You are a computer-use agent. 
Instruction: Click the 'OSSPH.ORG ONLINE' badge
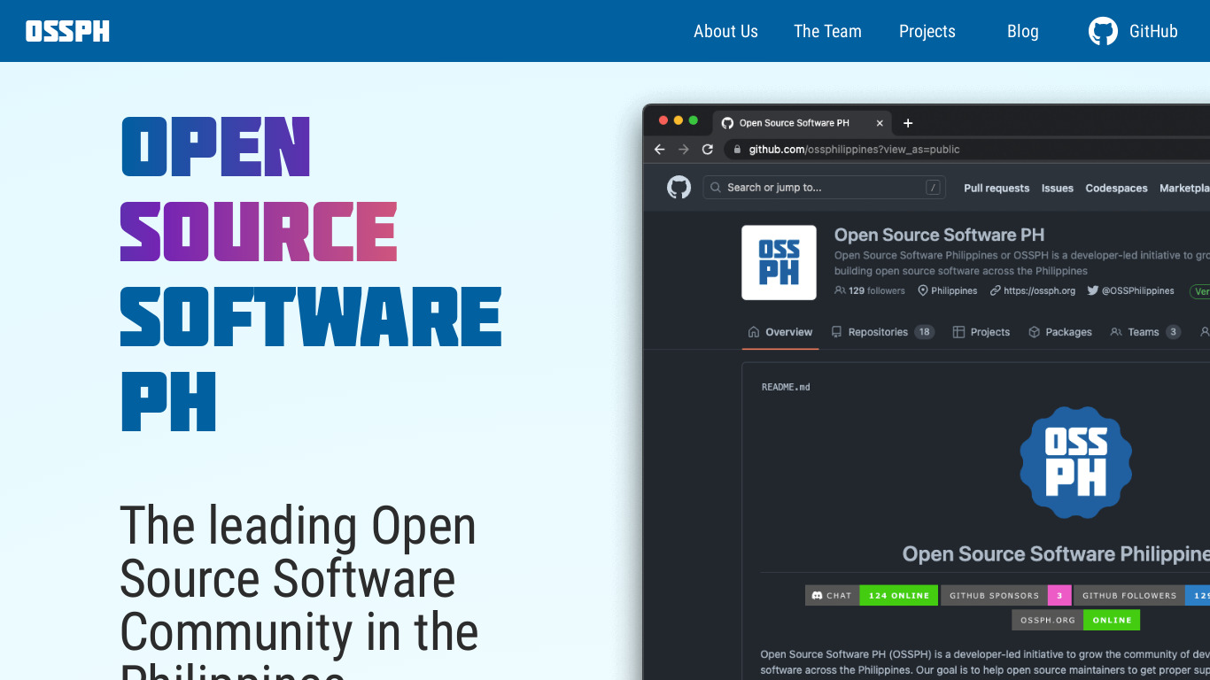tap(1076, 620)
